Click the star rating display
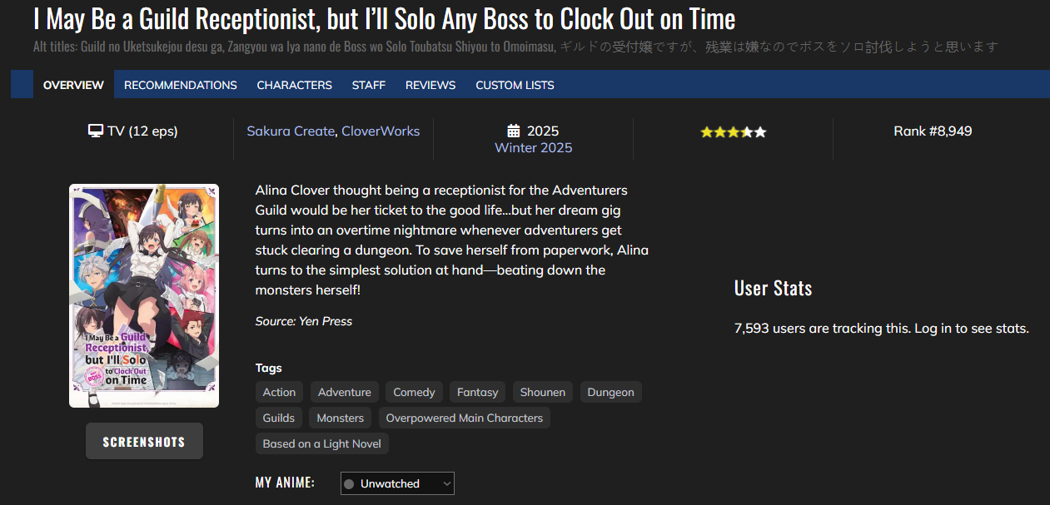This screenshot has width=1050, height=505. 733,132
